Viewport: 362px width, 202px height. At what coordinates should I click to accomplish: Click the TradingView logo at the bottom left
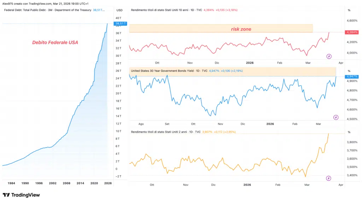click(21, 195)
